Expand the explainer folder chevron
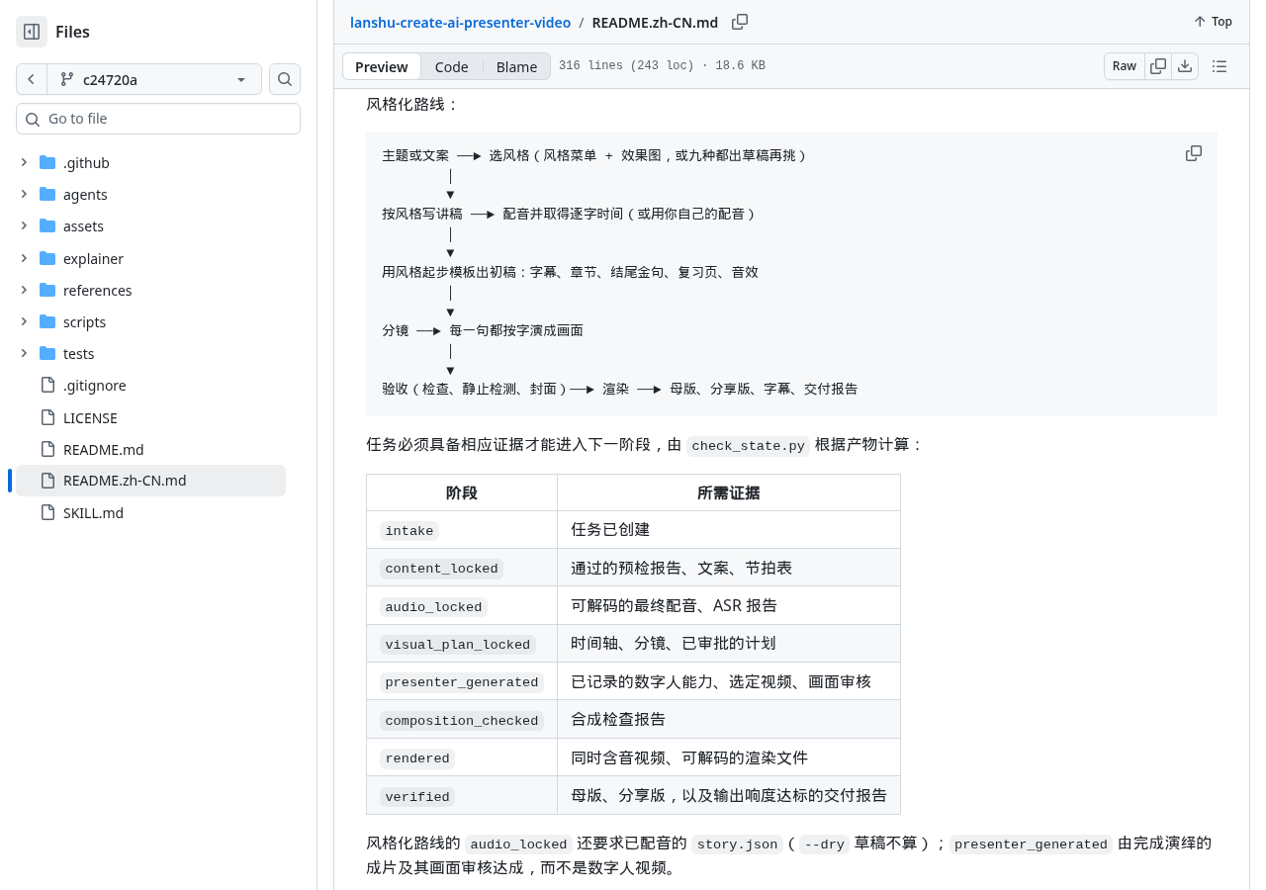 point(24,258)
